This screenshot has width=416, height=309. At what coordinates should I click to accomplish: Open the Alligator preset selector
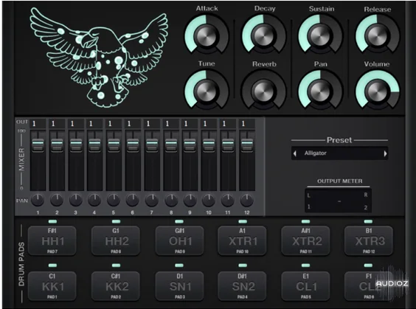point(339,153)
